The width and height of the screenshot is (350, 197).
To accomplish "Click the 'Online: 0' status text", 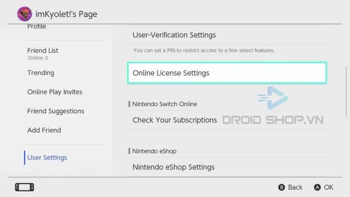I will 38,58.
